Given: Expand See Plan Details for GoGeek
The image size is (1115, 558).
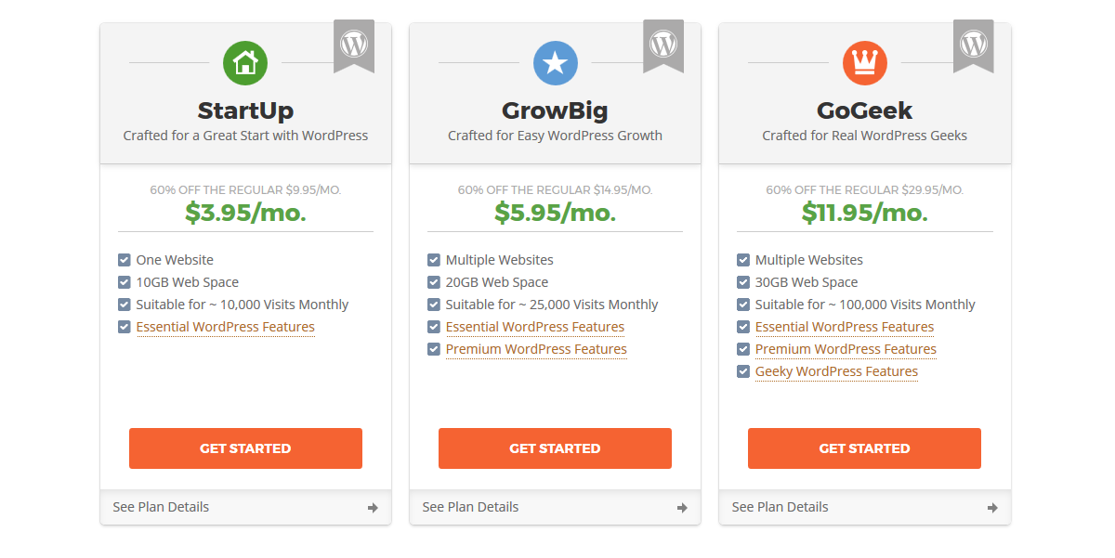Looking at the screenshot, I should pyautogui.click(x=865, y=507).
